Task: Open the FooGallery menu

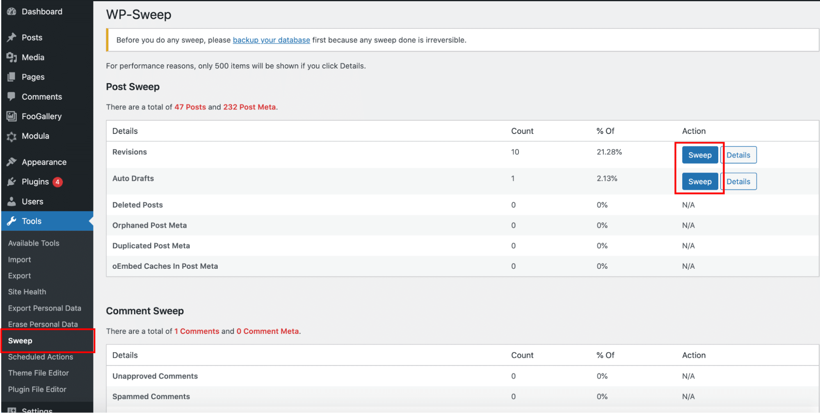Action: (47, 116)
